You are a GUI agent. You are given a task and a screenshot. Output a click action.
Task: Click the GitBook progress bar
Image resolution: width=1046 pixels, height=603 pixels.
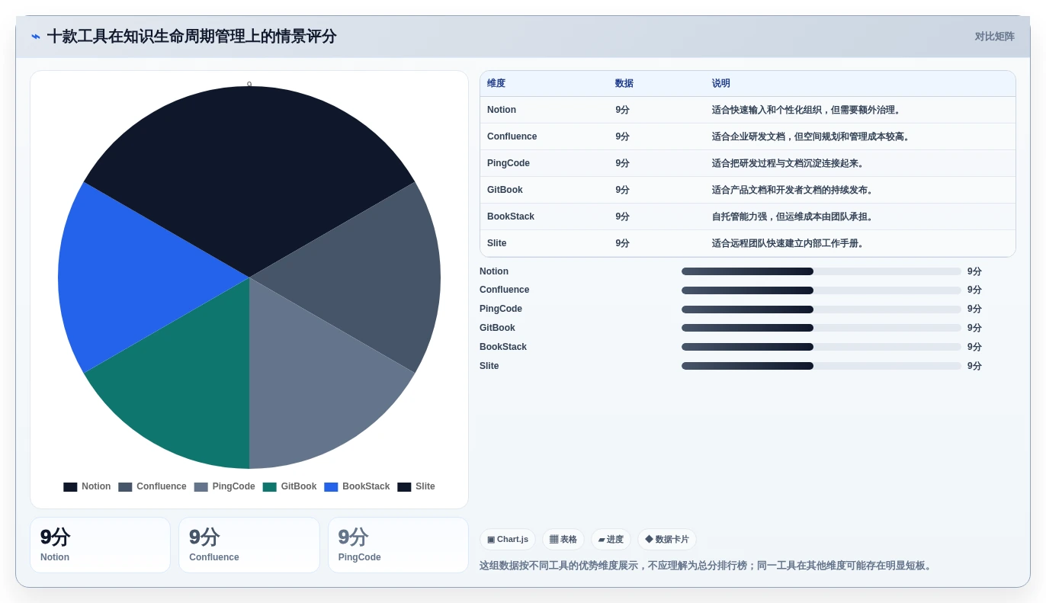(x=821, y=328)
